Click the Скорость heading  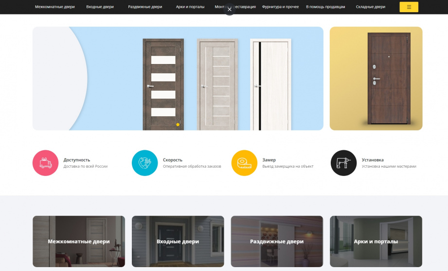tap(173, 160)
